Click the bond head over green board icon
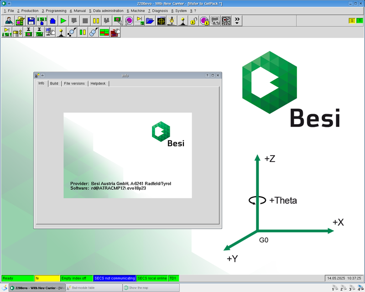 click(39, 32)
